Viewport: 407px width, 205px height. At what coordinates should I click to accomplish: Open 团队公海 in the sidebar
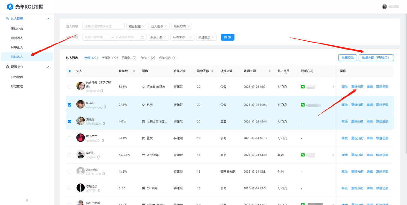(x=17, y=29)
